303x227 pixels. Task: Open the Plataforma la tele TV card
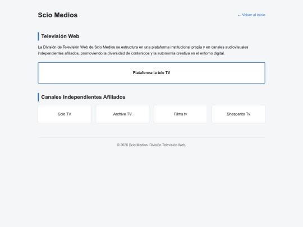[151, 73]
